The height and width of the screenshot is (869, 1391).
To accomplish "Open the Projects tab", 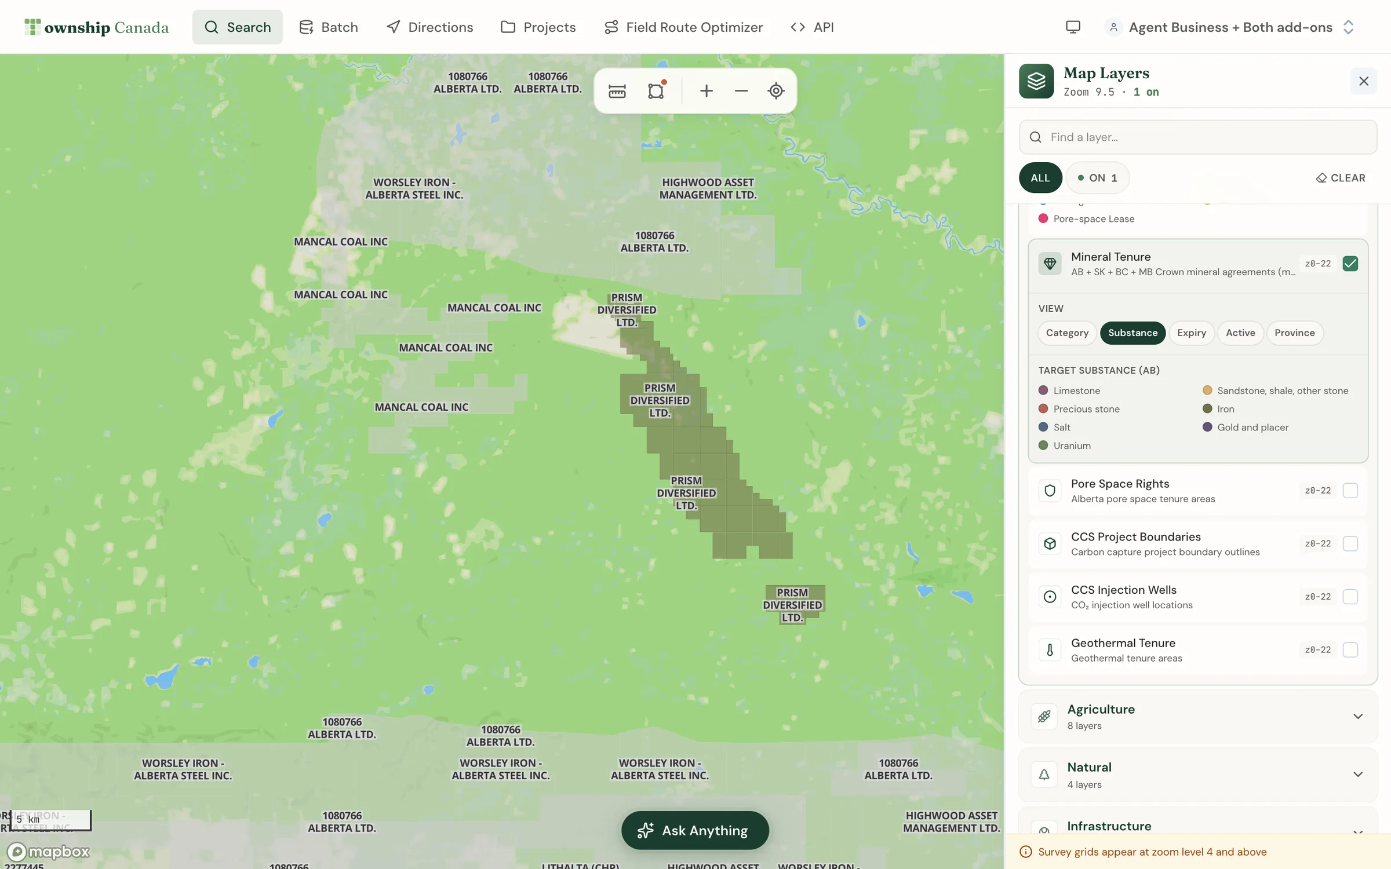I will point(538,27).
